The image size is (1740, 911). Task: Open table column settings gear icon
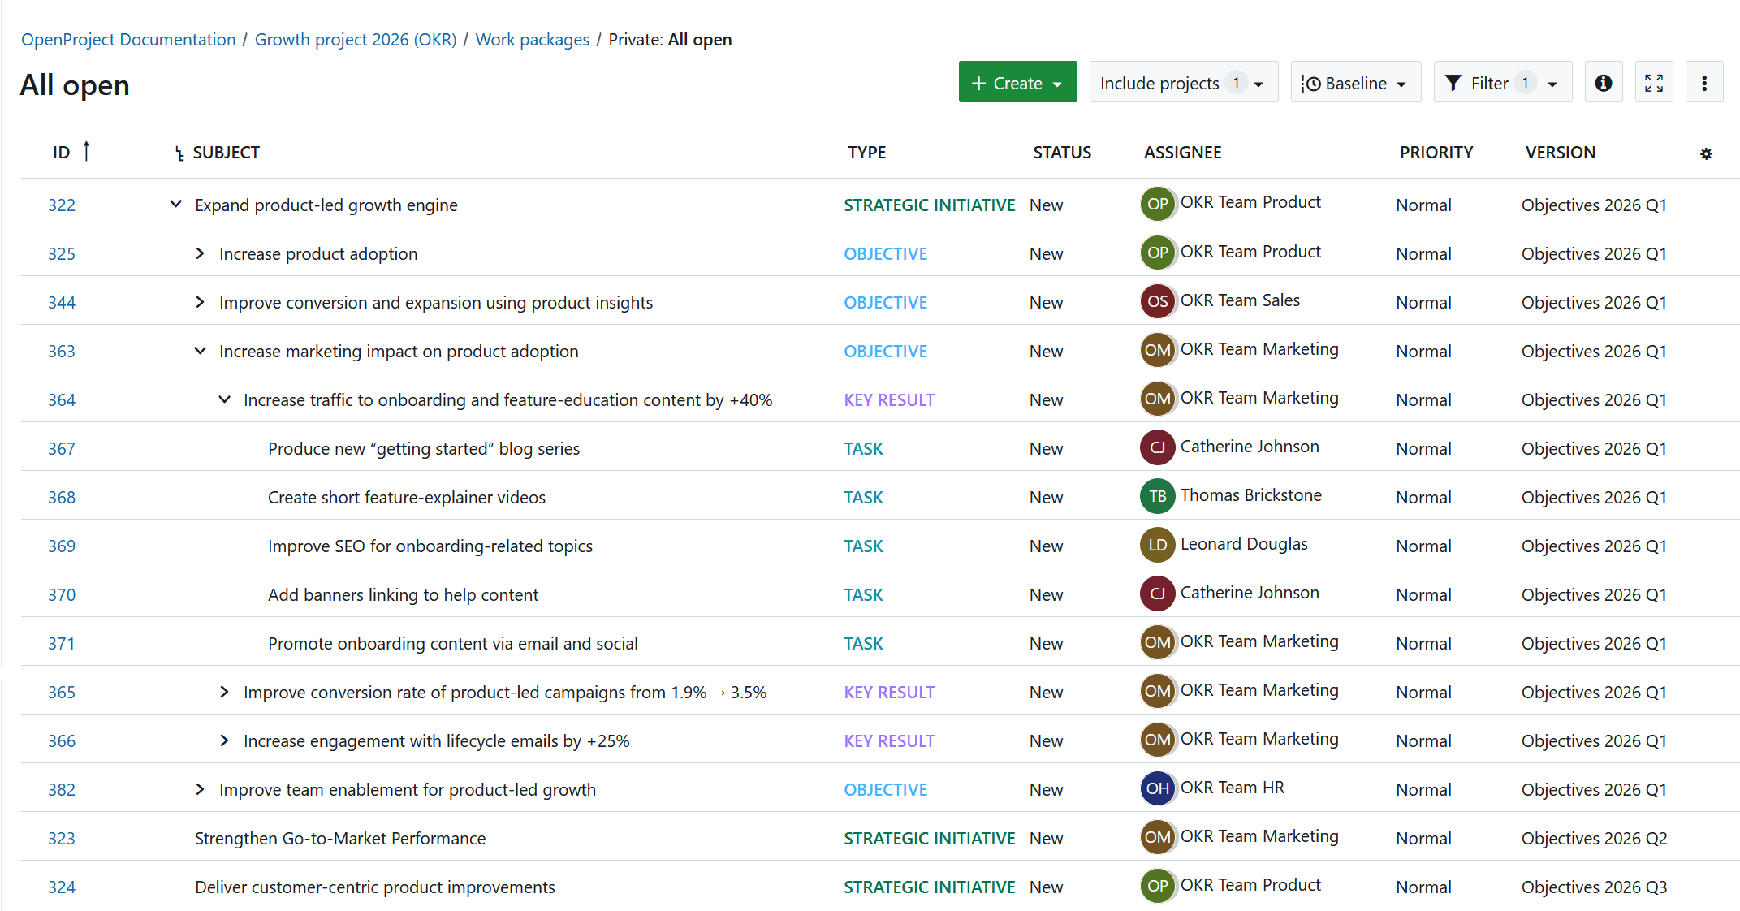[1706, 153]
